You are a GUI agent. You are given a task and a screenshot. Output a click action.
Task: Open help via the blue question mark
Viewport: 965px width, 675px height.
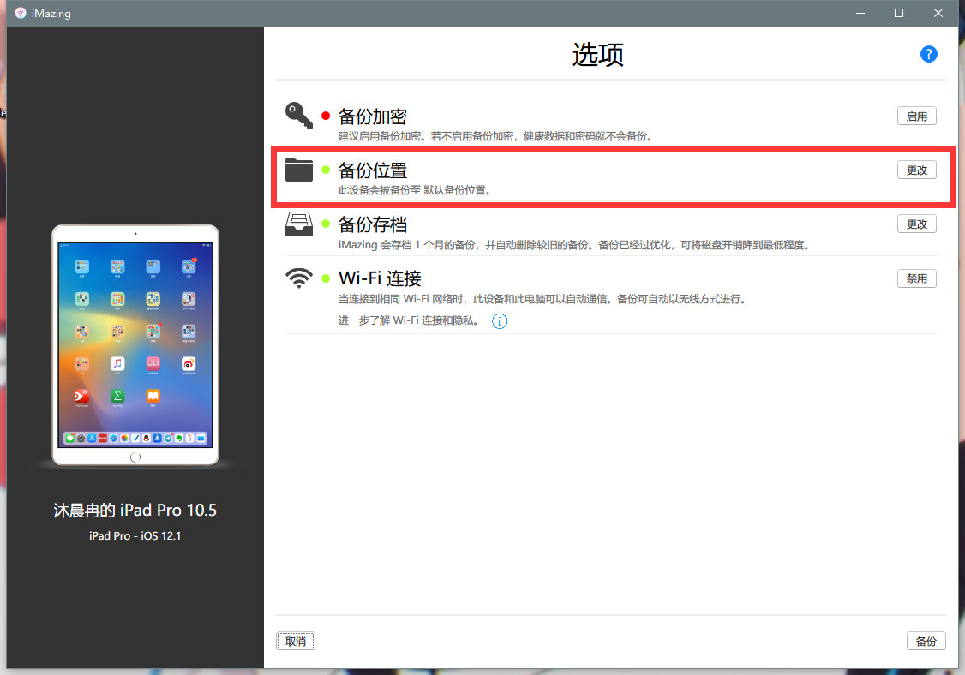(928, 54)
